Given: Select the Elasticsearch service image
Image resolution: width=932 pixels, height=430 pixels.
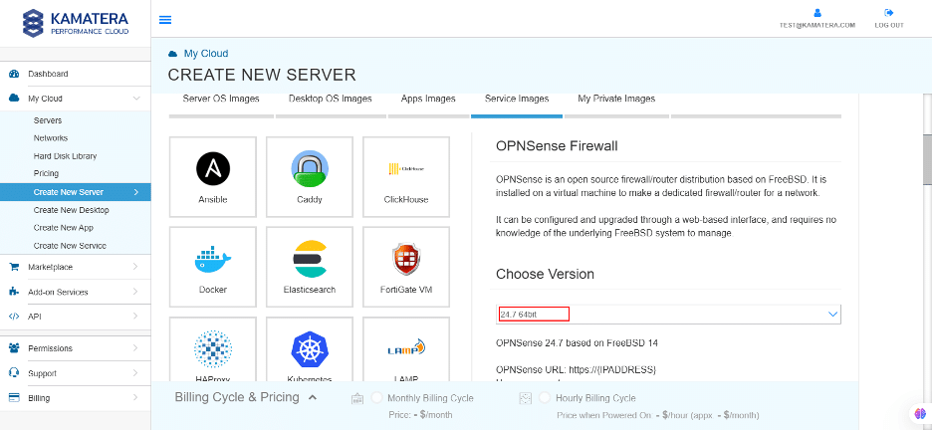Looking at the screenshot, I should tap(310, 267).
